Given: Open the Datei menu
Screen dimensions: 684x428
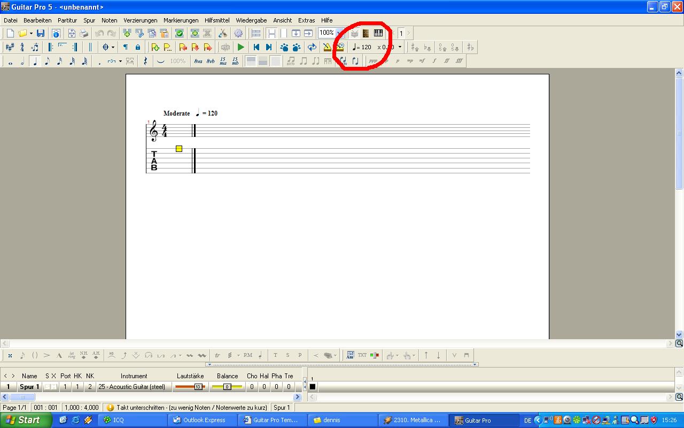Looking at the screenshot, I should click(11, 20).
